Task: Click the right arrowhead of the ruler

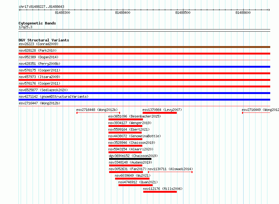Action: [x=269, y=10]
